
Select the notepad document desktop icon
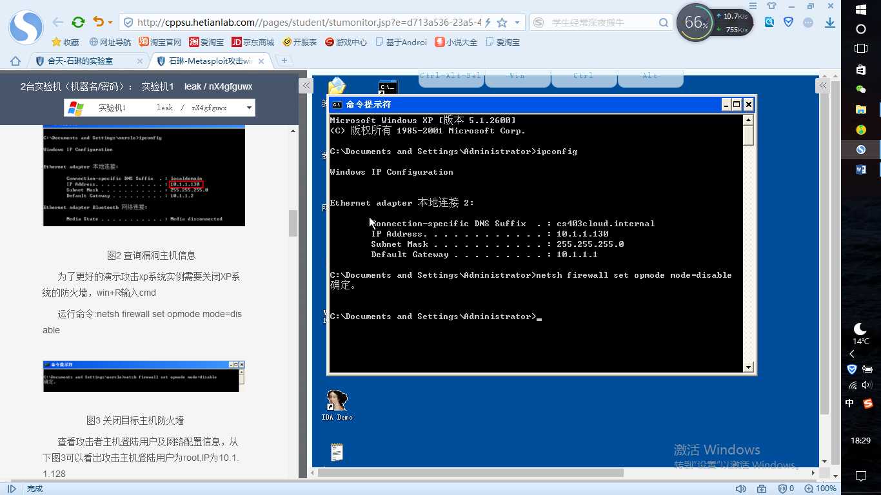pos(336,452)
